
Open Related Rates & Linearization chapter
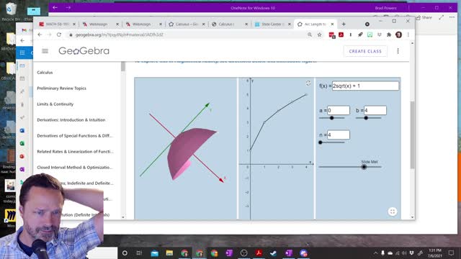tap(75, 152)
